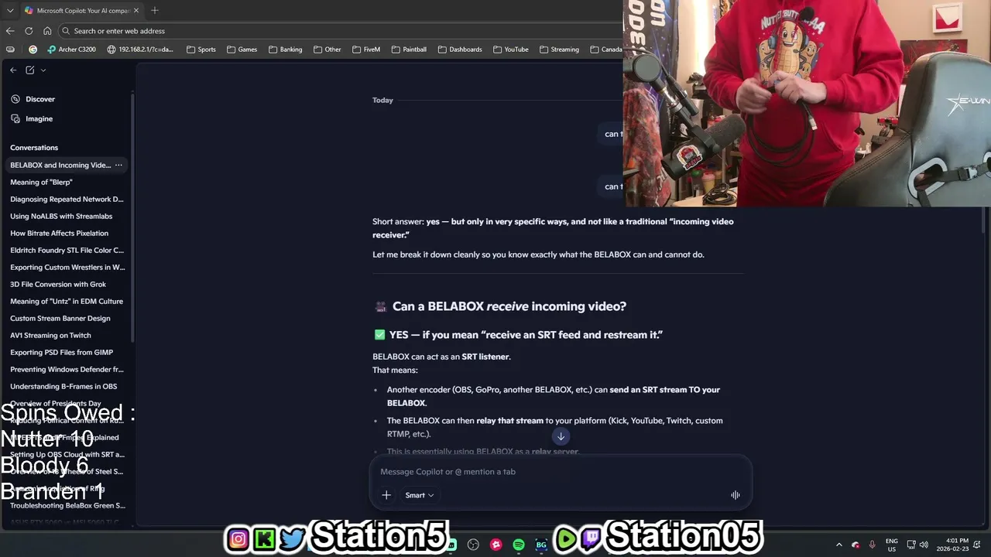The width and height of the screenshot is (991, 557).
Task: Open the volume tray icon
Action: coord(924,545)
